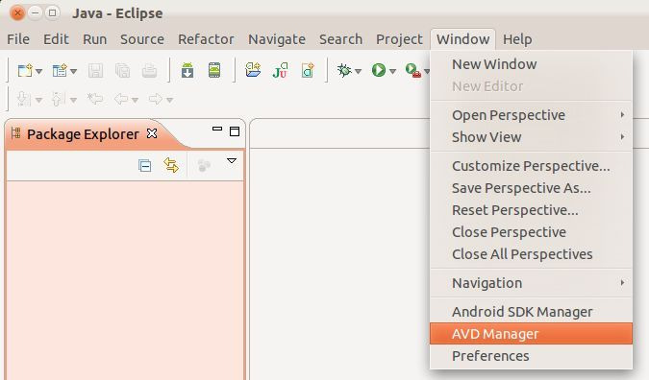
Task: Maximize the Eclipse window
Action: pos(53,13)
